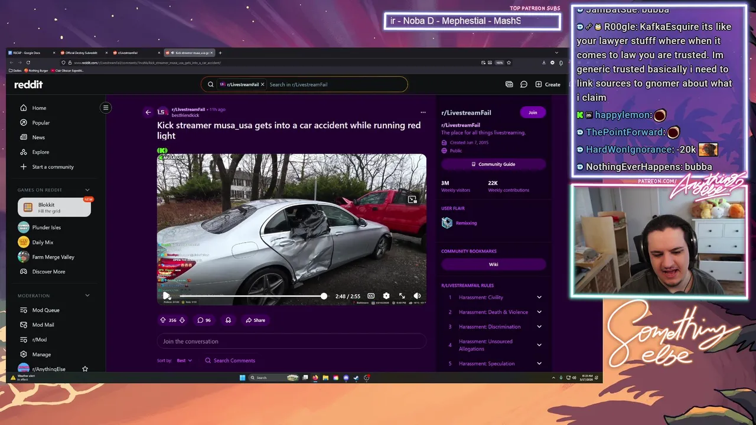Open the Sort by Best dropdown
This screenshot has height=425, width=756.
tap(184, 360)
